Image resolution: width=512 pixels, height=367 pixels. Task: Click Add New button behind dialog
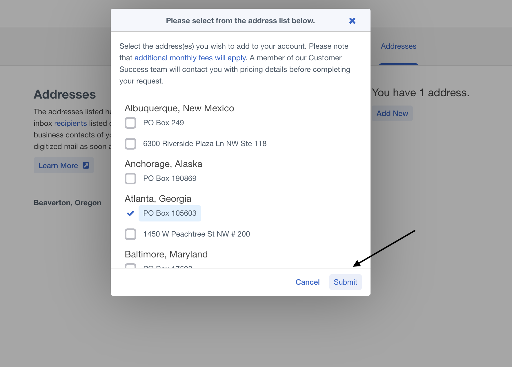click(x=392, y=113)
